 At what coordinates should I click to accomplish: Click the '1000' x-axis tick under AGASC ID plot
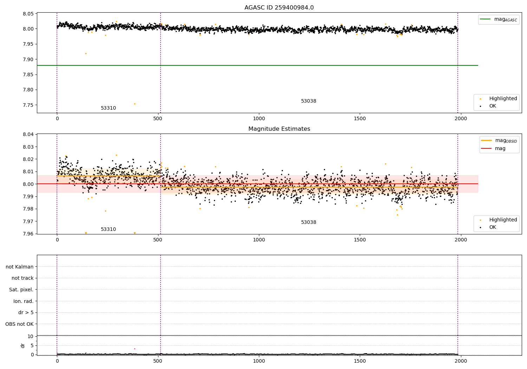click(259, 119)
